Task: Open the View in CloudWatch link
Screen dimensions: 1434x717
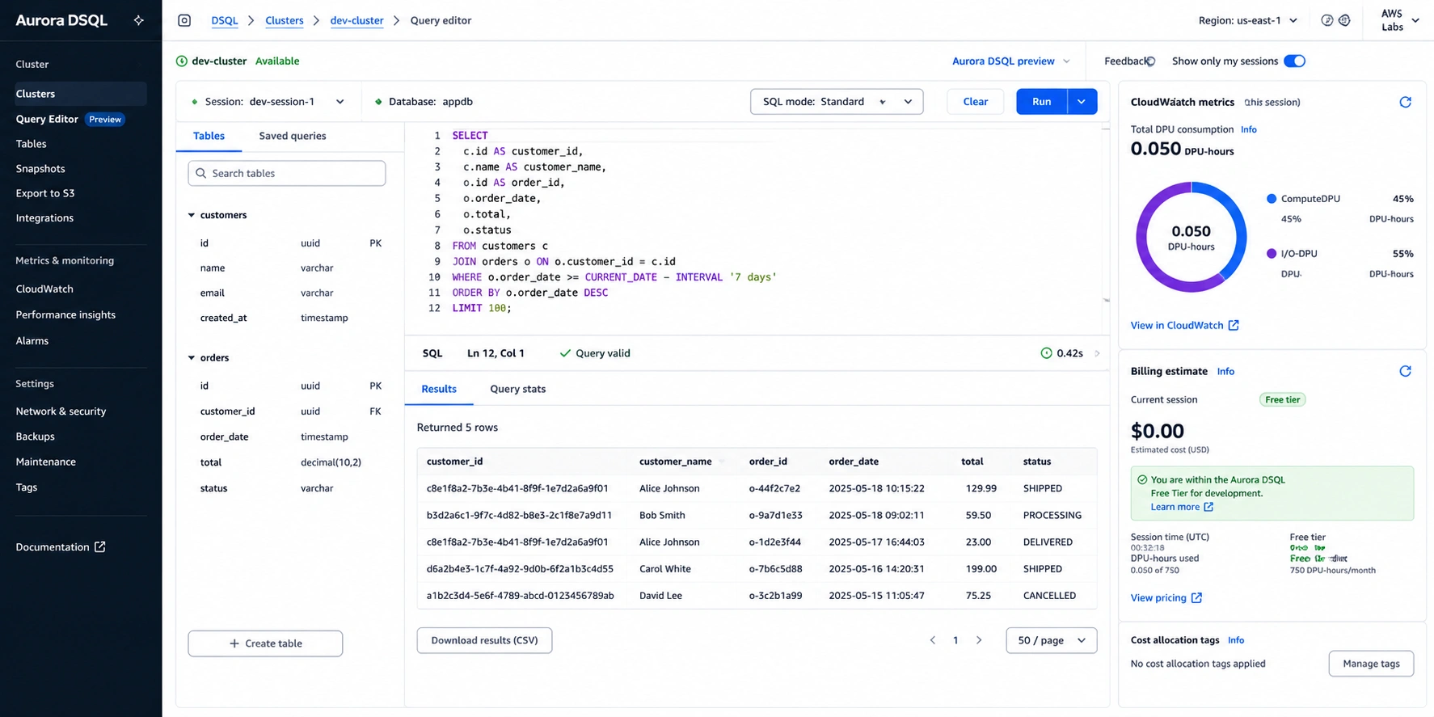Action: tap(1176, 325)
